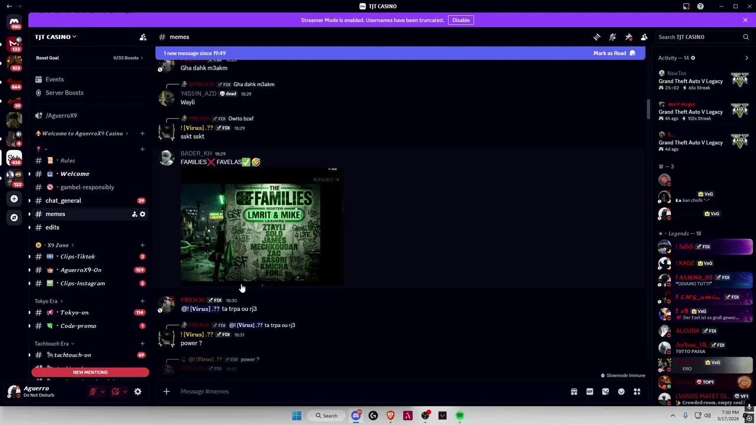Toggle the headphone deafen button
The image size is (756, 425).
115,391
